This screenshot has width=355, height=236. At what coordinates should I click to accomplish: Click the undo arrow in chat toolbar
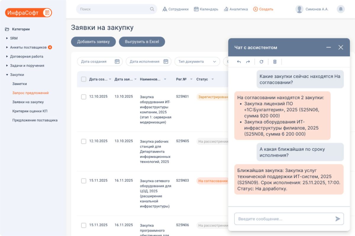pos(239,62)
